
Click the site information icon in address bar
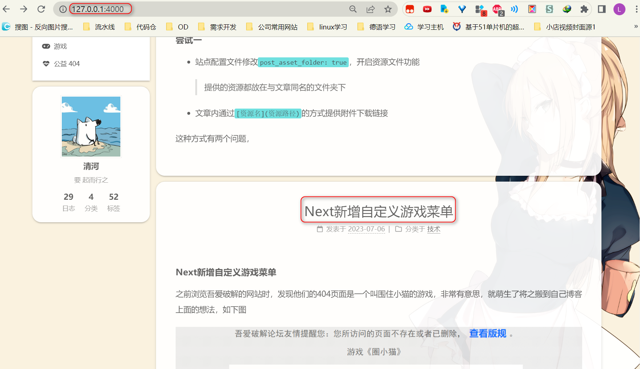[63, 9]
